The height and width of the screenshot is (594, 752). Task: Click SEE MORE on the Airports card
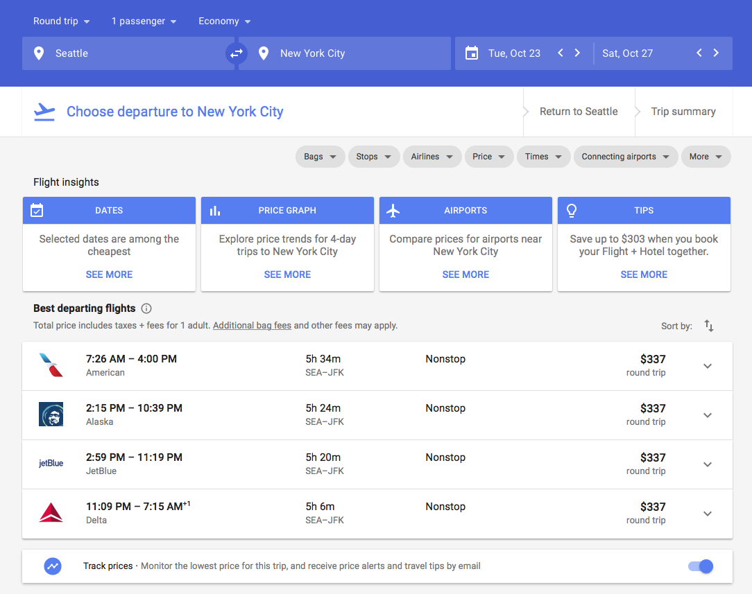(x=465, y=274)
